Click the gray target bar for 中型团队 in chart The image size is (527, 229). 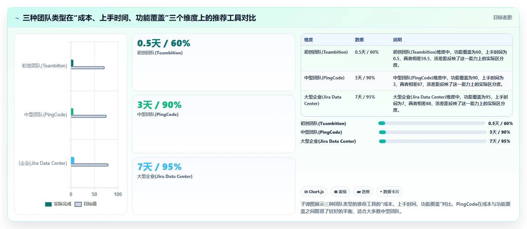click(x=89, y=116)
